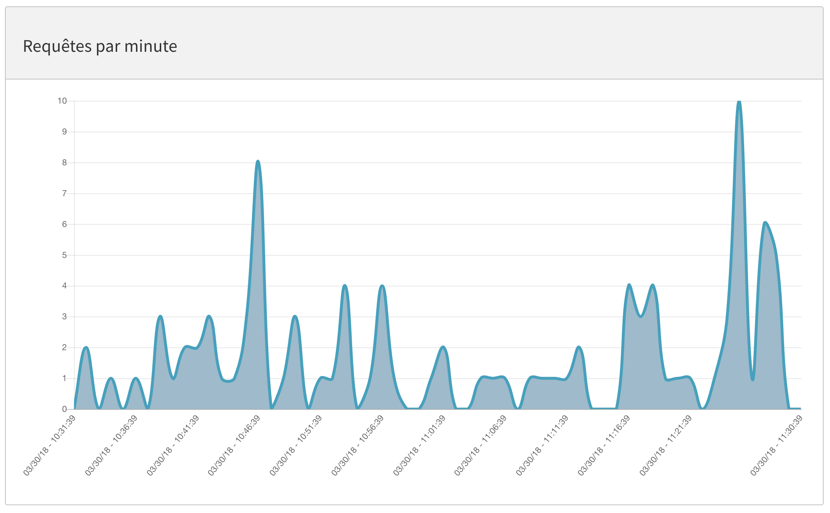The image size is (830, 513).
Task: Click x-axis label 03/30/18 - 10:41:39
Action: click(173, 445)
